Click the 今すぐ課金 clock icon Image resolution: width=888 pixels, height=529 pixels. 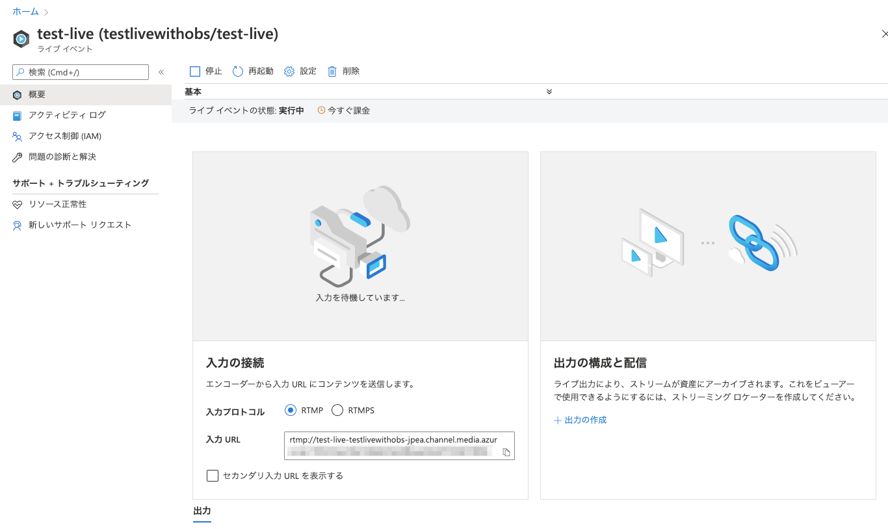click(321, 110)
